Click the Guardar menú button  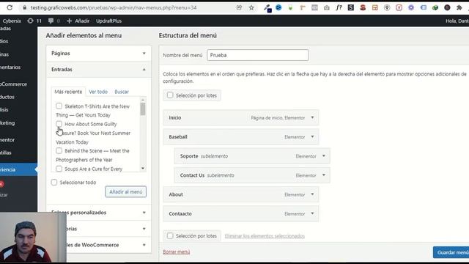click(451, 252)
